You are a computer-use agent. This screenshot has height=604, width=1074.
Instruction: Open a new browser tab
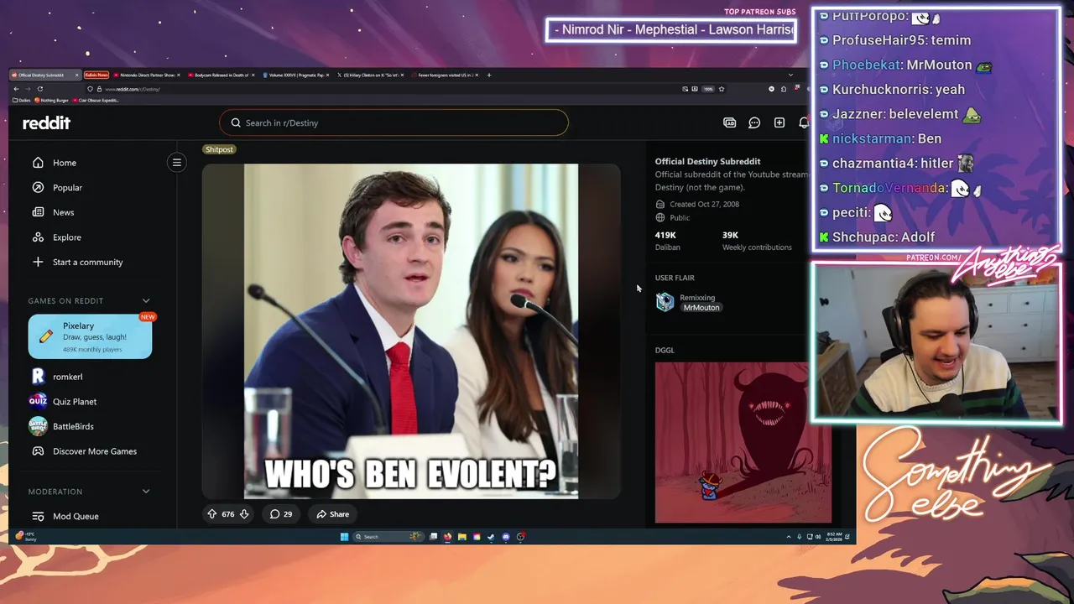click(x=489, y=75)
